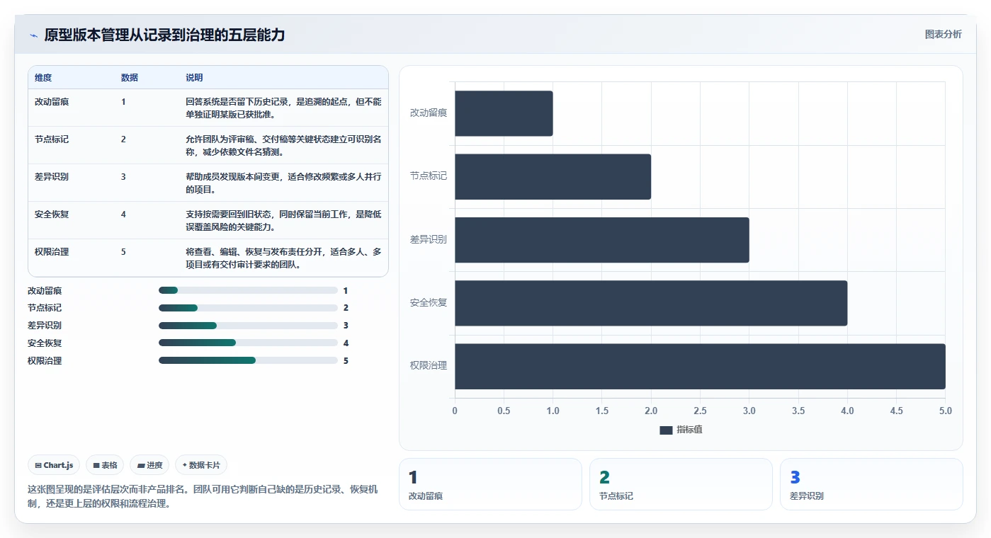The height and width of the screenshot is (538, 991).
Task: Click the 指标值 legend color box
Action: (666, 430)
